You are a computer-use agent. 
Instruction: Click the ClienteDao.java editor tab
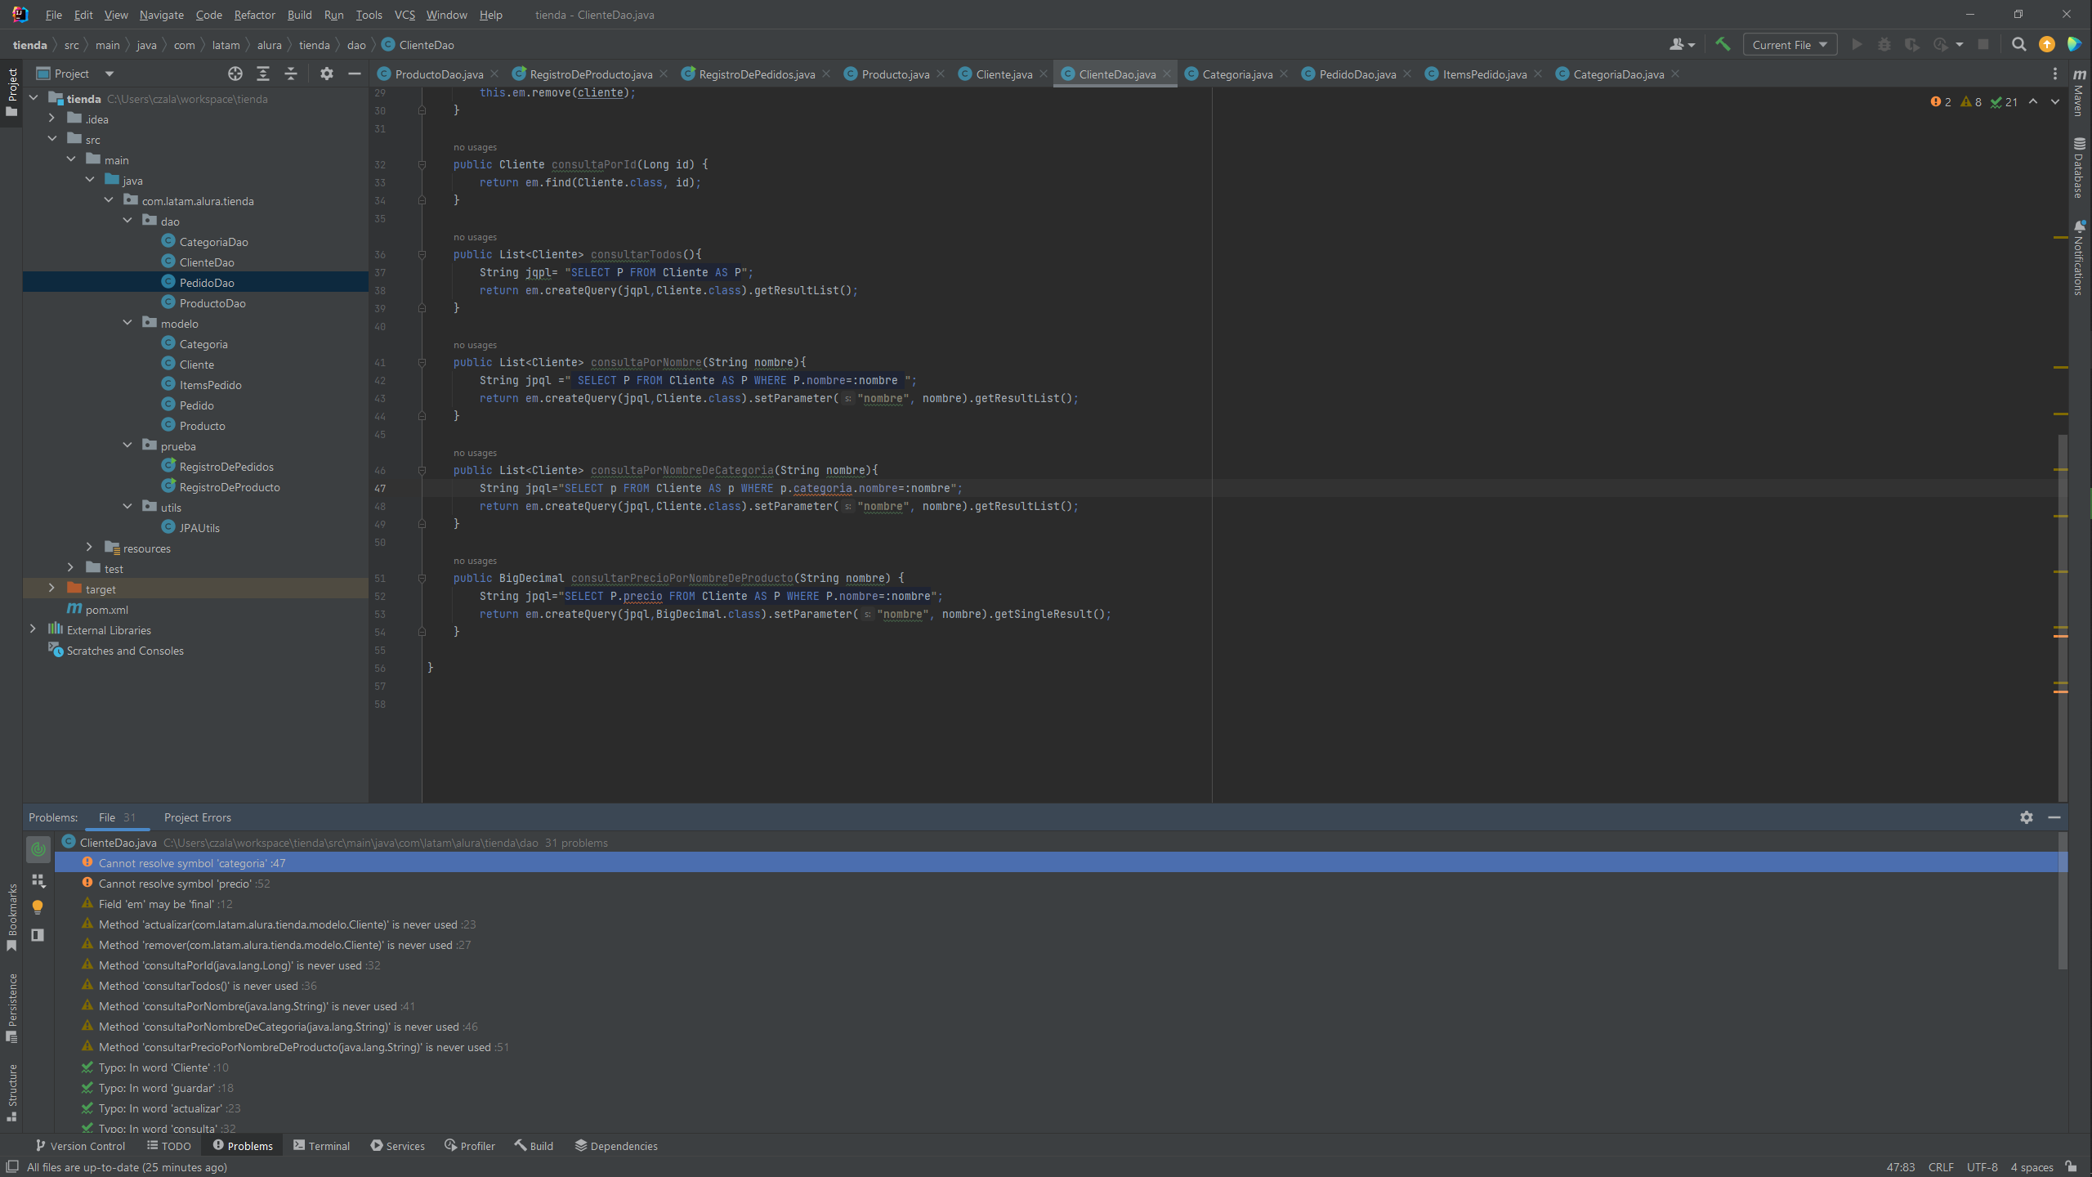tap(1115, 74)
